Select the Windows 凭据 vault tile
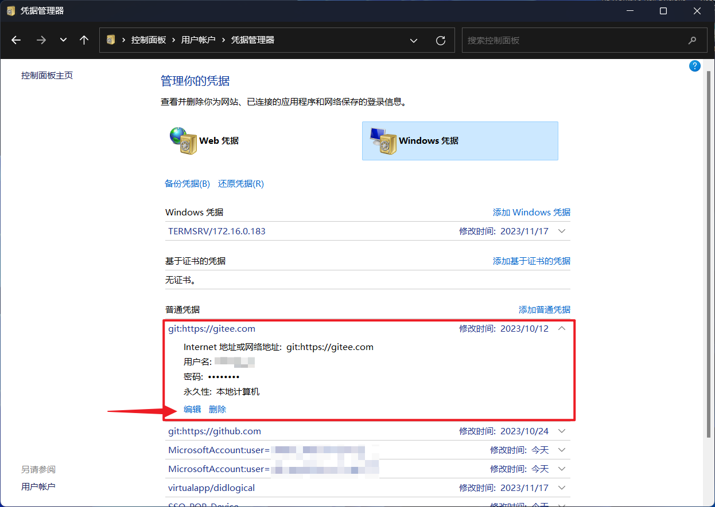Image resolution: width=715 pixels, height=507 pixels. click(460, 140)
